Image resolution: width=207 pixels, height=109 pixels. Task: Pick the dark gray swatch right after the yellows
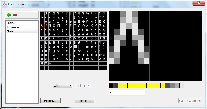tap(168, 86)
